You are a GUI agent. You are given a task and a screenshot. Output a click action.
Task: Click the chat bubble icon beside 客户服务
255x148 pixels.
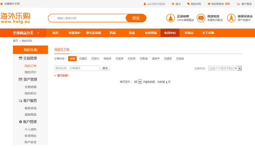238,4
